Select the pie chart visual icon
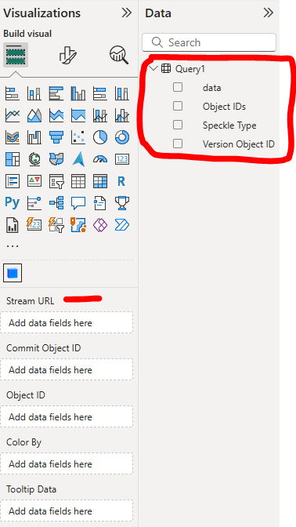The width and height of the screenshot is (296, 527). [100, 137]
